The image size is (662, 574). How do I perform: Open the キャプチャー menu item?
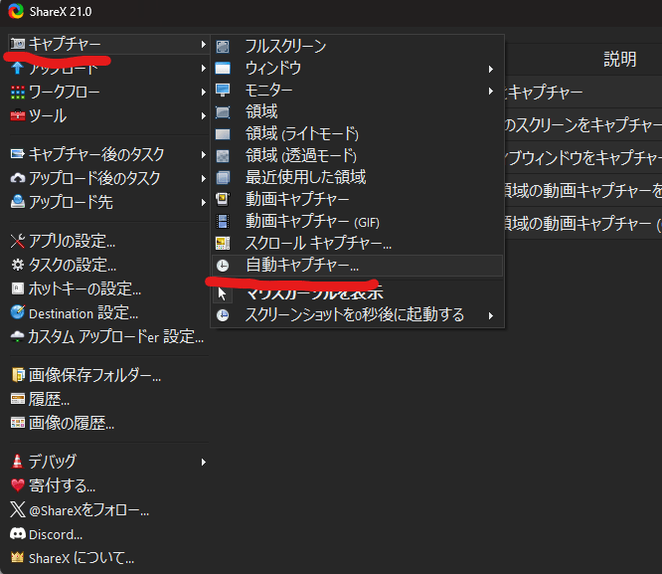(109, 44)
